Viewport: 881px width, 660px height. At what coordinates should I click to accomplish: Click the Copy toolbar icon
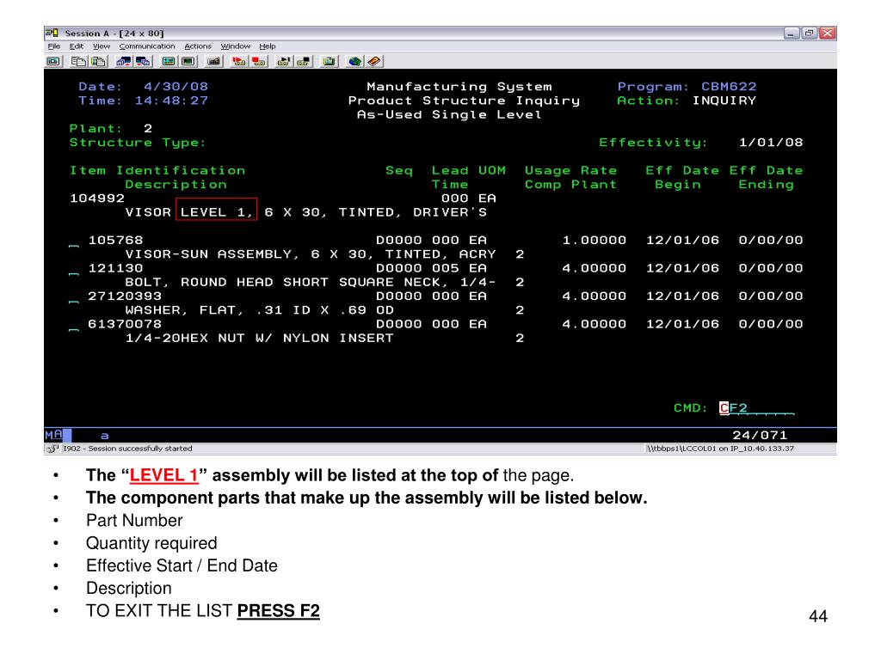click(78, 61)
